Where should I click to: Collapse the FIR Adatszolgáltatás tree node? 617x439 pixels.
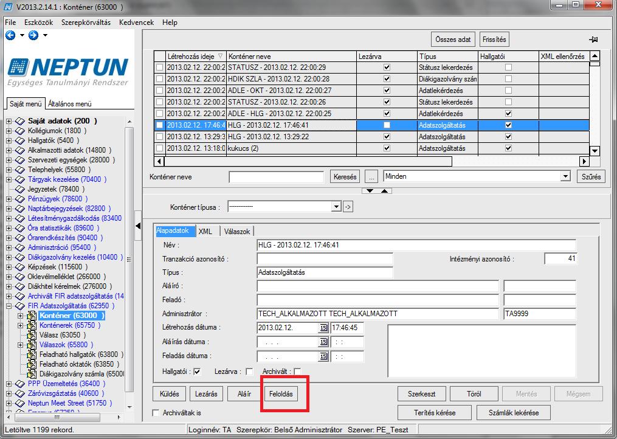9,306
